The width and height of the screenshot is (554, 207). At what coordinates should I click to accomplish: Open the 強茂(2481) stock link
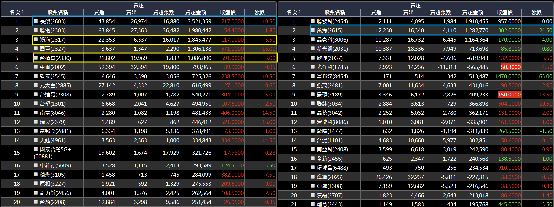point(330,85)
